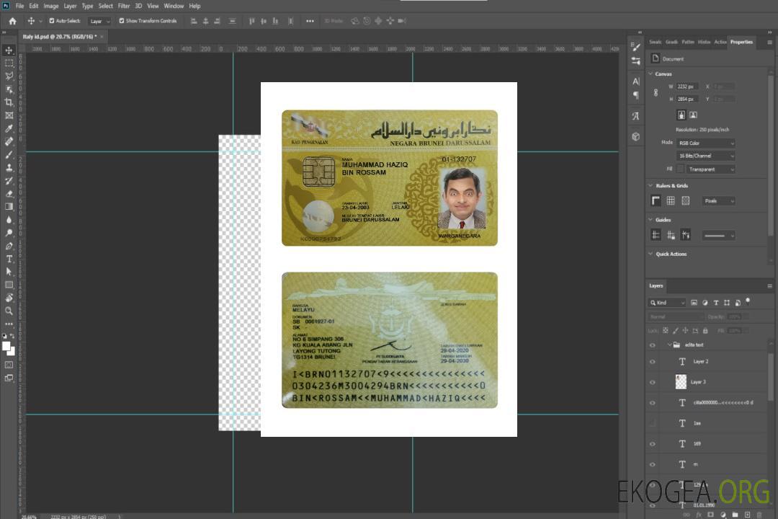This screenshot has width=778, height=519.
Task: Collapse the Canvas section
Action: 650,74
